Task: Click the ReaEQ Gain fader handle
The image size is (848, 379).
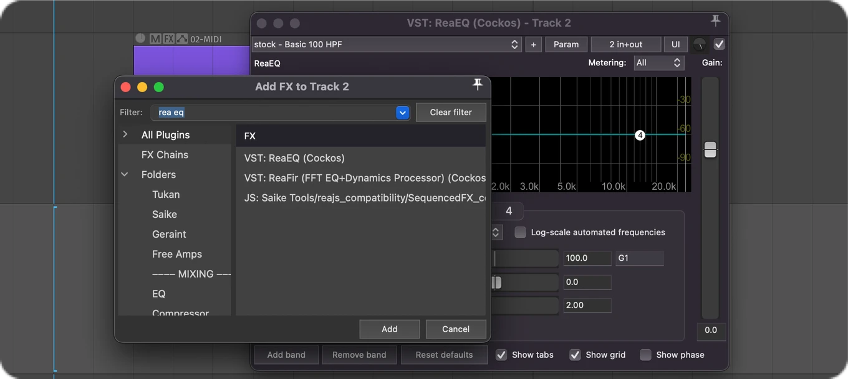Action: 710,149
